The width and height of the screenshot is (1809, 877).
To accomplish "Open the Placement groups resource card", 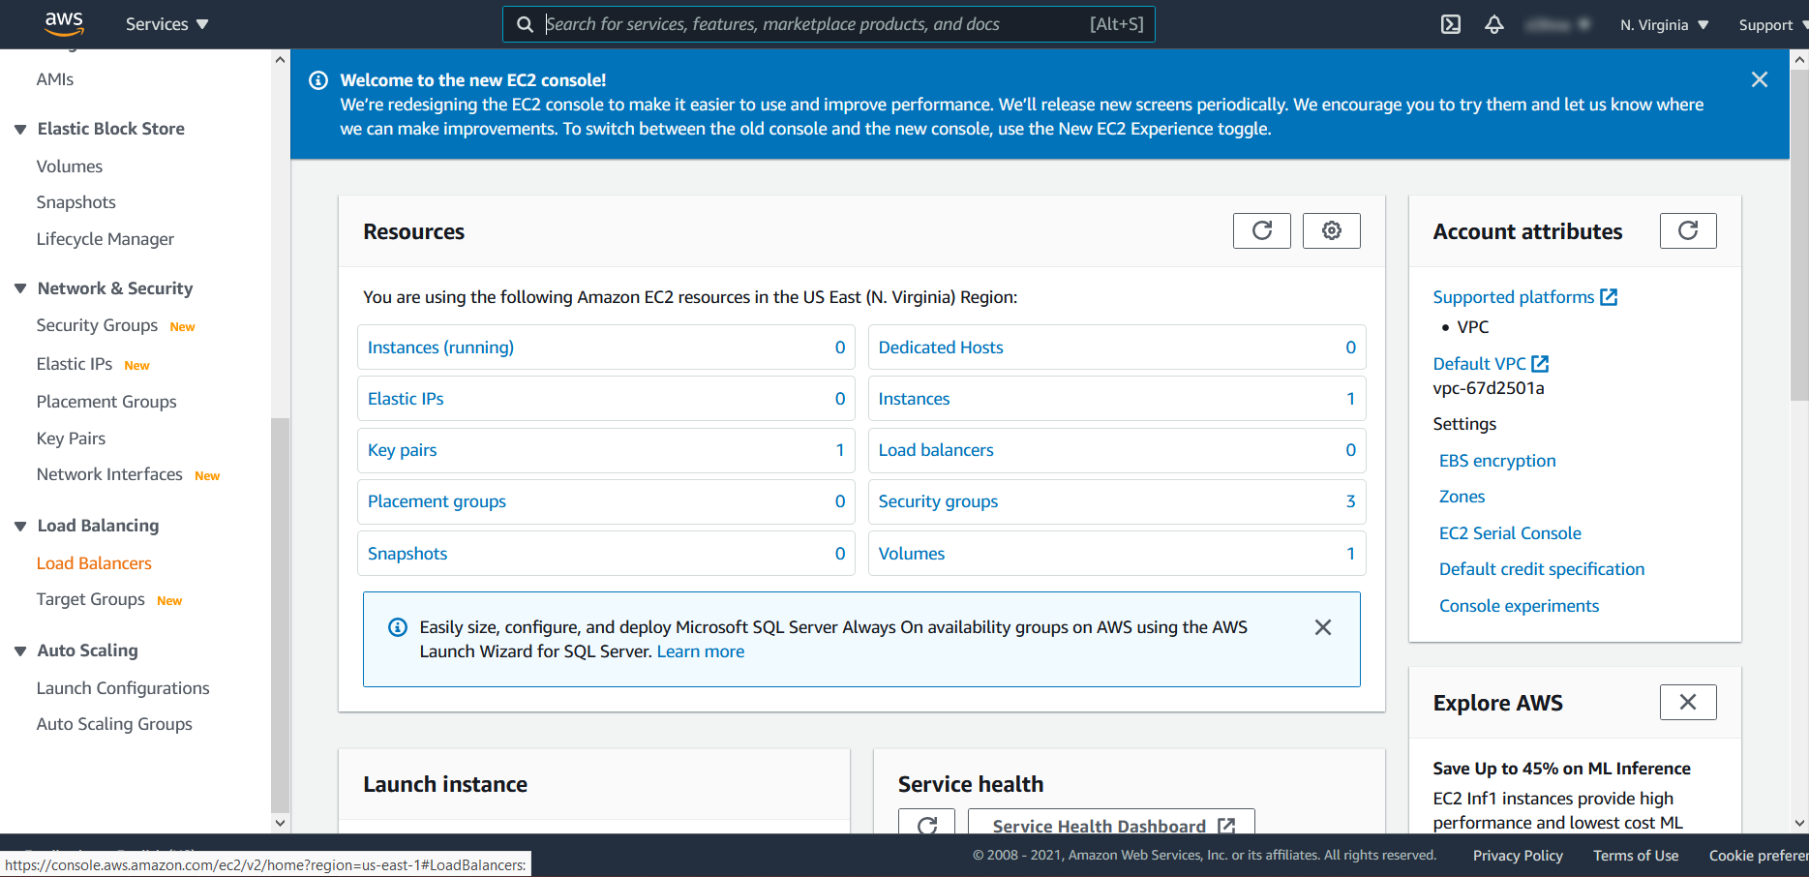I will (x=606, y=501).
